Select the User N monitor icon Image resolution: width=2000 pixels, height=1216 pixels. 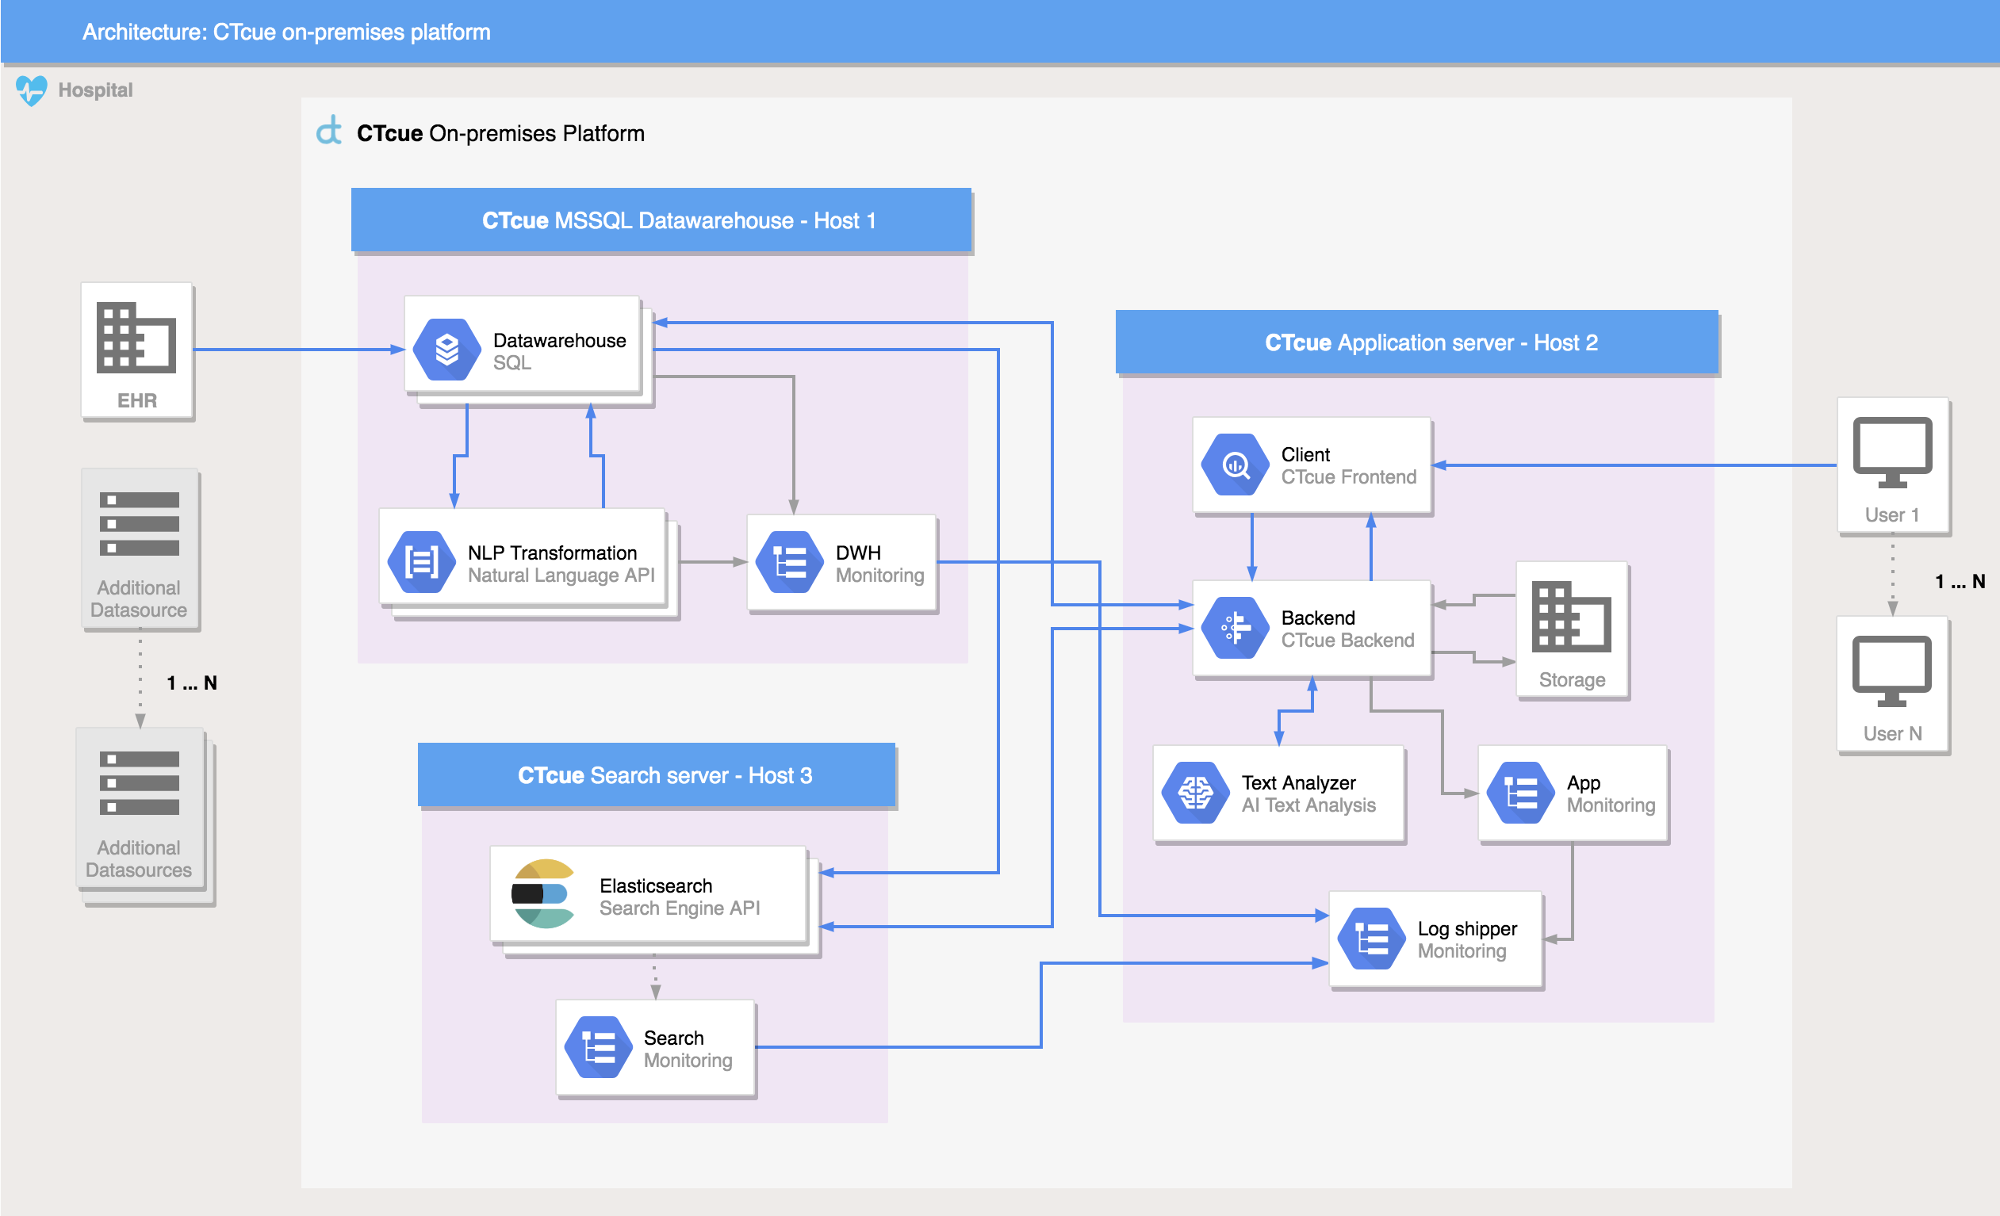point(1892,671)
